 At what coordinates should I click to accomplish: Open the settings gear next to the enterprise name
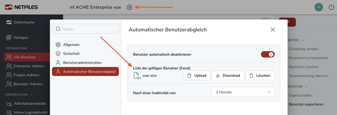pos(129,7)
